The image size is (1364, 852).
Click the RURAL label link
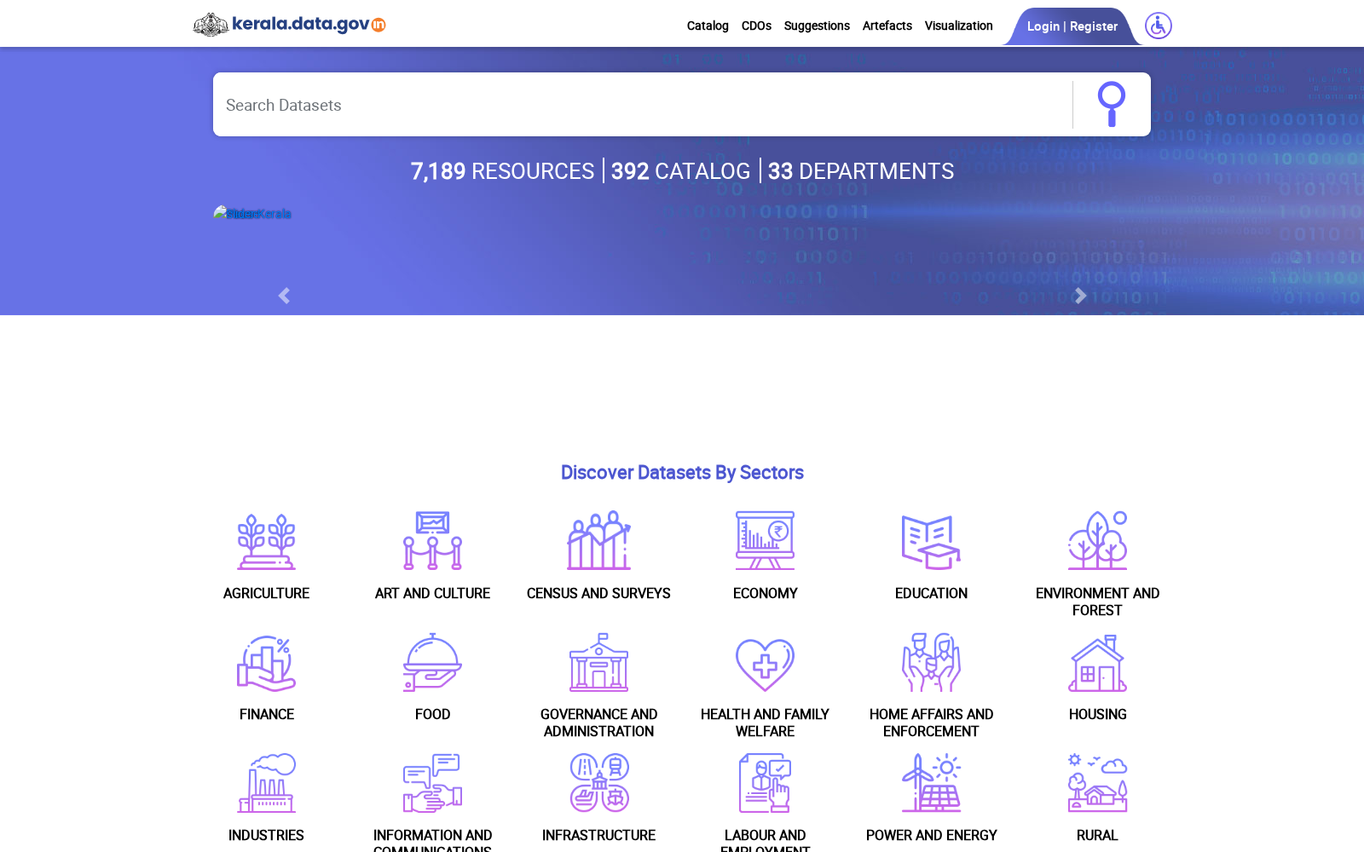(x=1097, y=835)
